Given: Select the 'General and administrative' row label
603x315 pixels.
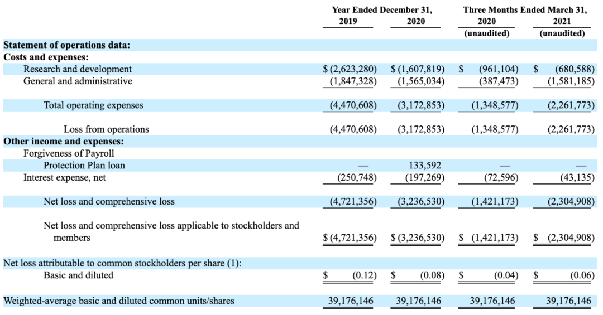Looking at the screenshot, I should coord(78,81).
